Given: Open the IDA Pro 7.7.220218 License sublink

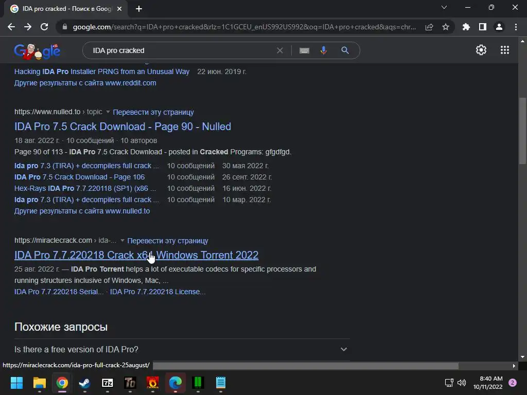Looking at the screenshot, I should 157,292.
